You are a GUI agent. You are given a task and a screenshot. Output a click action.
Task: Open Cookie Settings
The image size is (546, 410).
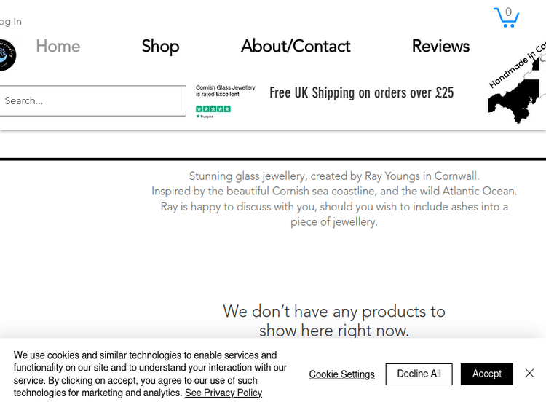pyautogui.click(x=341, y=374)
